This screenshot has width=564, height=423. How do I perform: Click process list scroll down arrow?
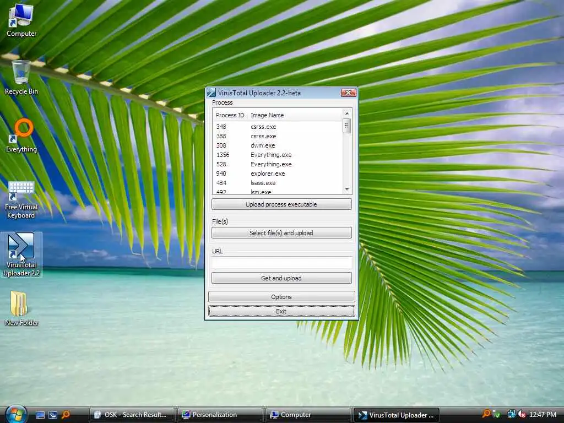[x=347, y=189]
